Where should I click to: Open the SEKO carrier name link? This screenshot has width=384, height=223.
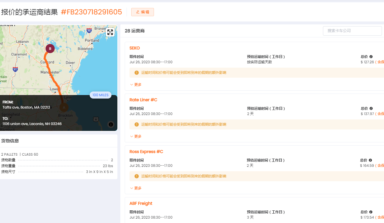(x=134, y=48)
